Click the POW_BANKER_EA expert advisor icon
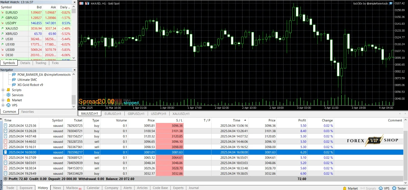Image resolution: width=408 pixels, height=190 pixels. (x=14, y=75)
